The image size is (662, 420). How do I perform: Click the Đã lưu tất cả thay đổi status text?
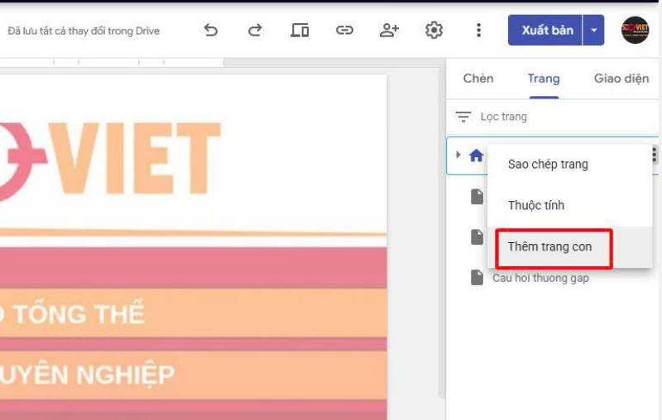coord(84,31)
